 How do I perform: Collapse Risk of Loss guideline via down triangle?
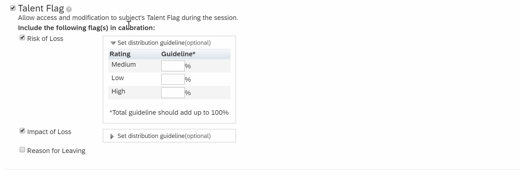(113, 43)
